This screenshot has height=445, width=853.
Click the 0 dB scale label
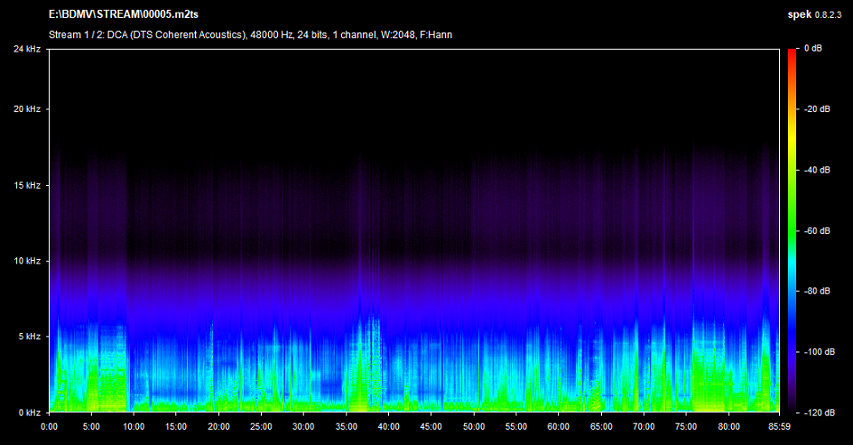(813, 49)
